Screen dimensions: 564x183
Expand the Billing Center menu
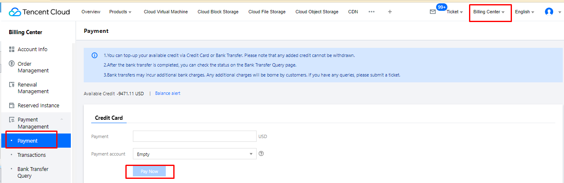489,12
